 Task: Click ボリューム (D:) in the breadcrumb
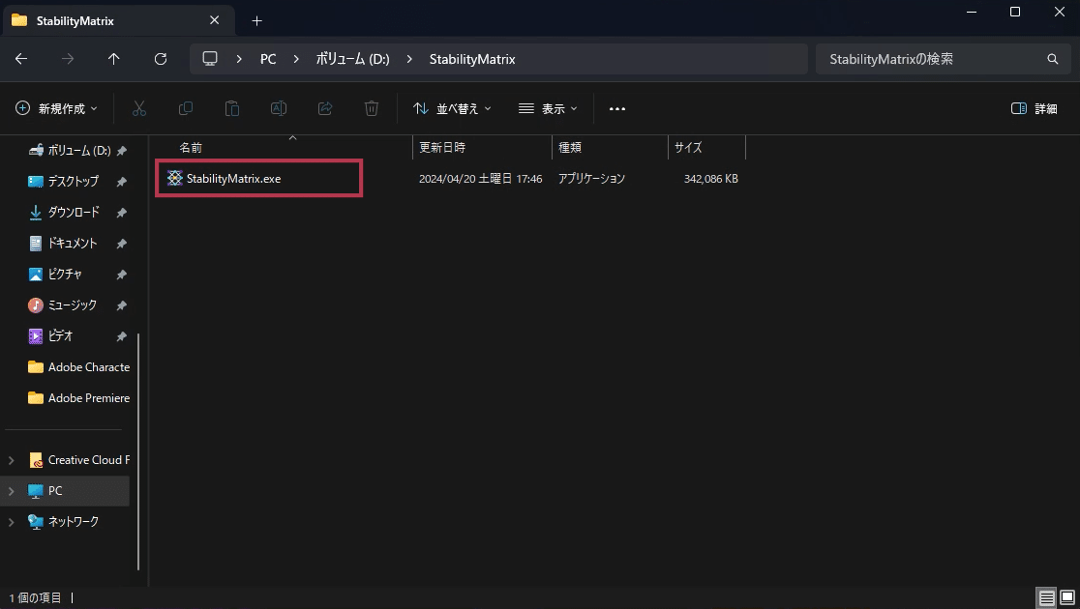point(352,59)
